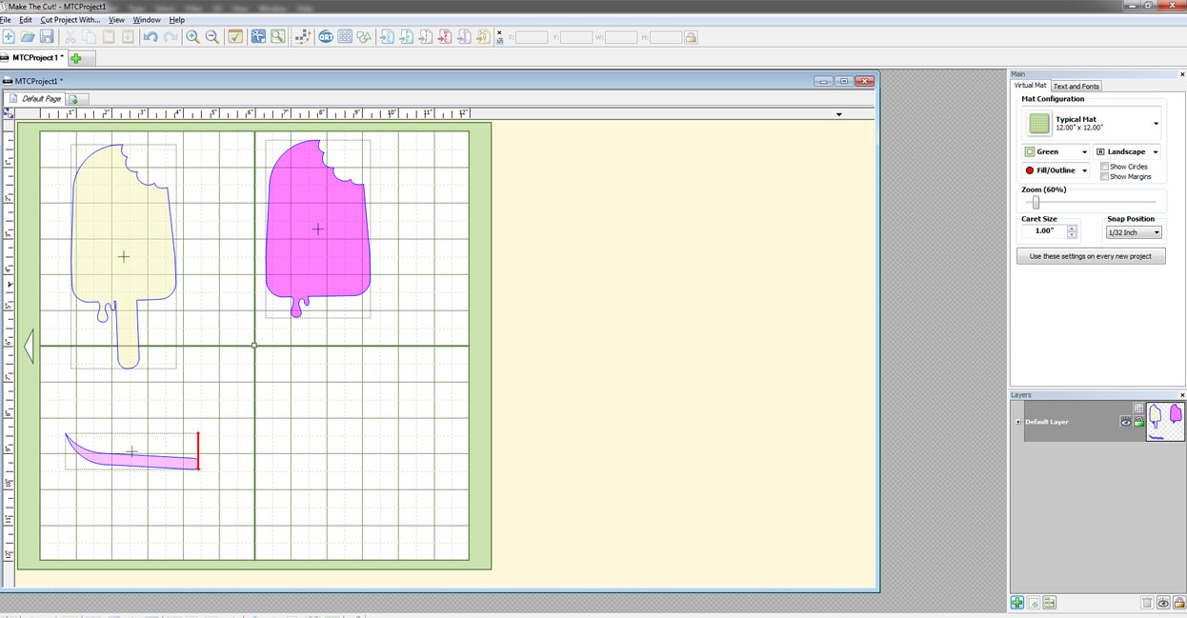1187x618 pixels.
Task: Click the lock-all-layers padlock icon
Action: pyautogui.click(x=1178, y=603)
